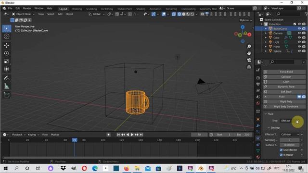Open the Playback dropdown in timeline
Image resolution: width=308 pixels, height=173 pixels.
[19, 135]
